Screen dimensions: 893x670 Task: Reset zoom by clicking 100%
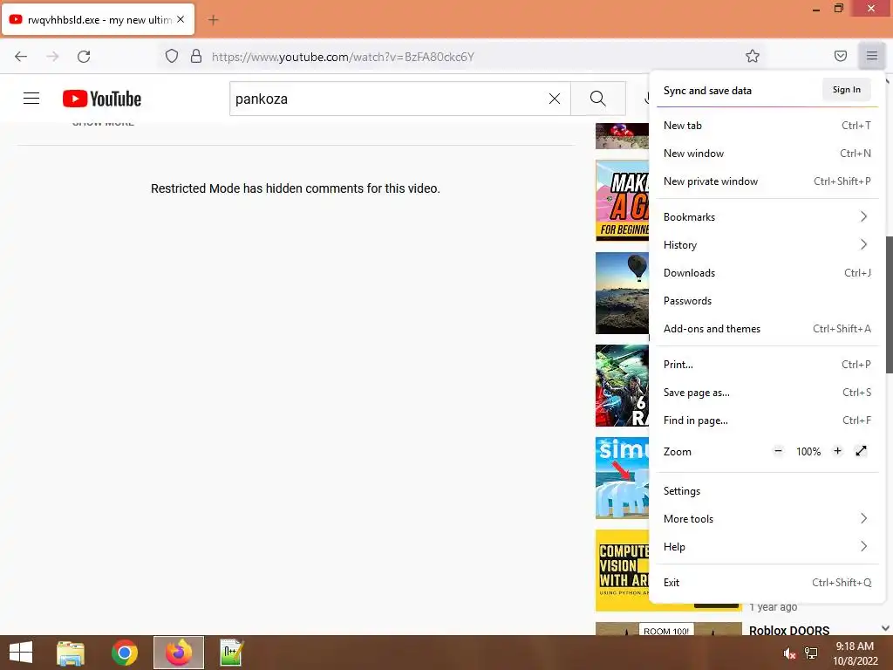(808, 452)
